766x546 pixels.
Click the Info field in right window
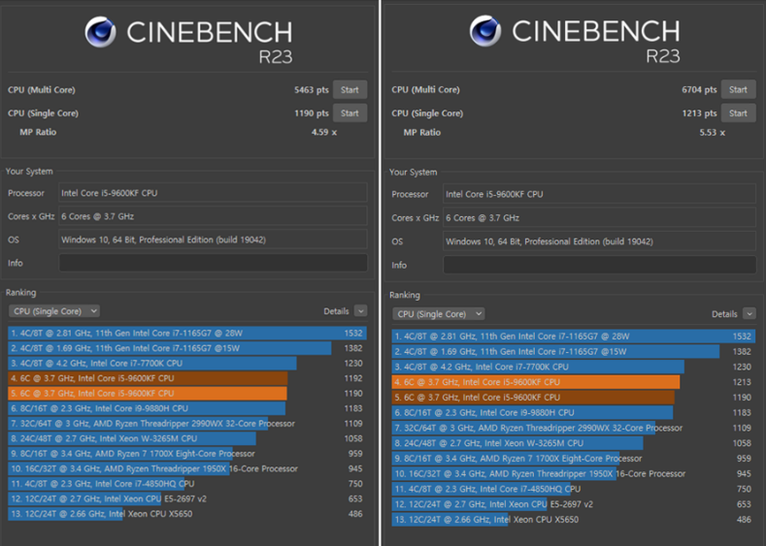click(599, 265)
